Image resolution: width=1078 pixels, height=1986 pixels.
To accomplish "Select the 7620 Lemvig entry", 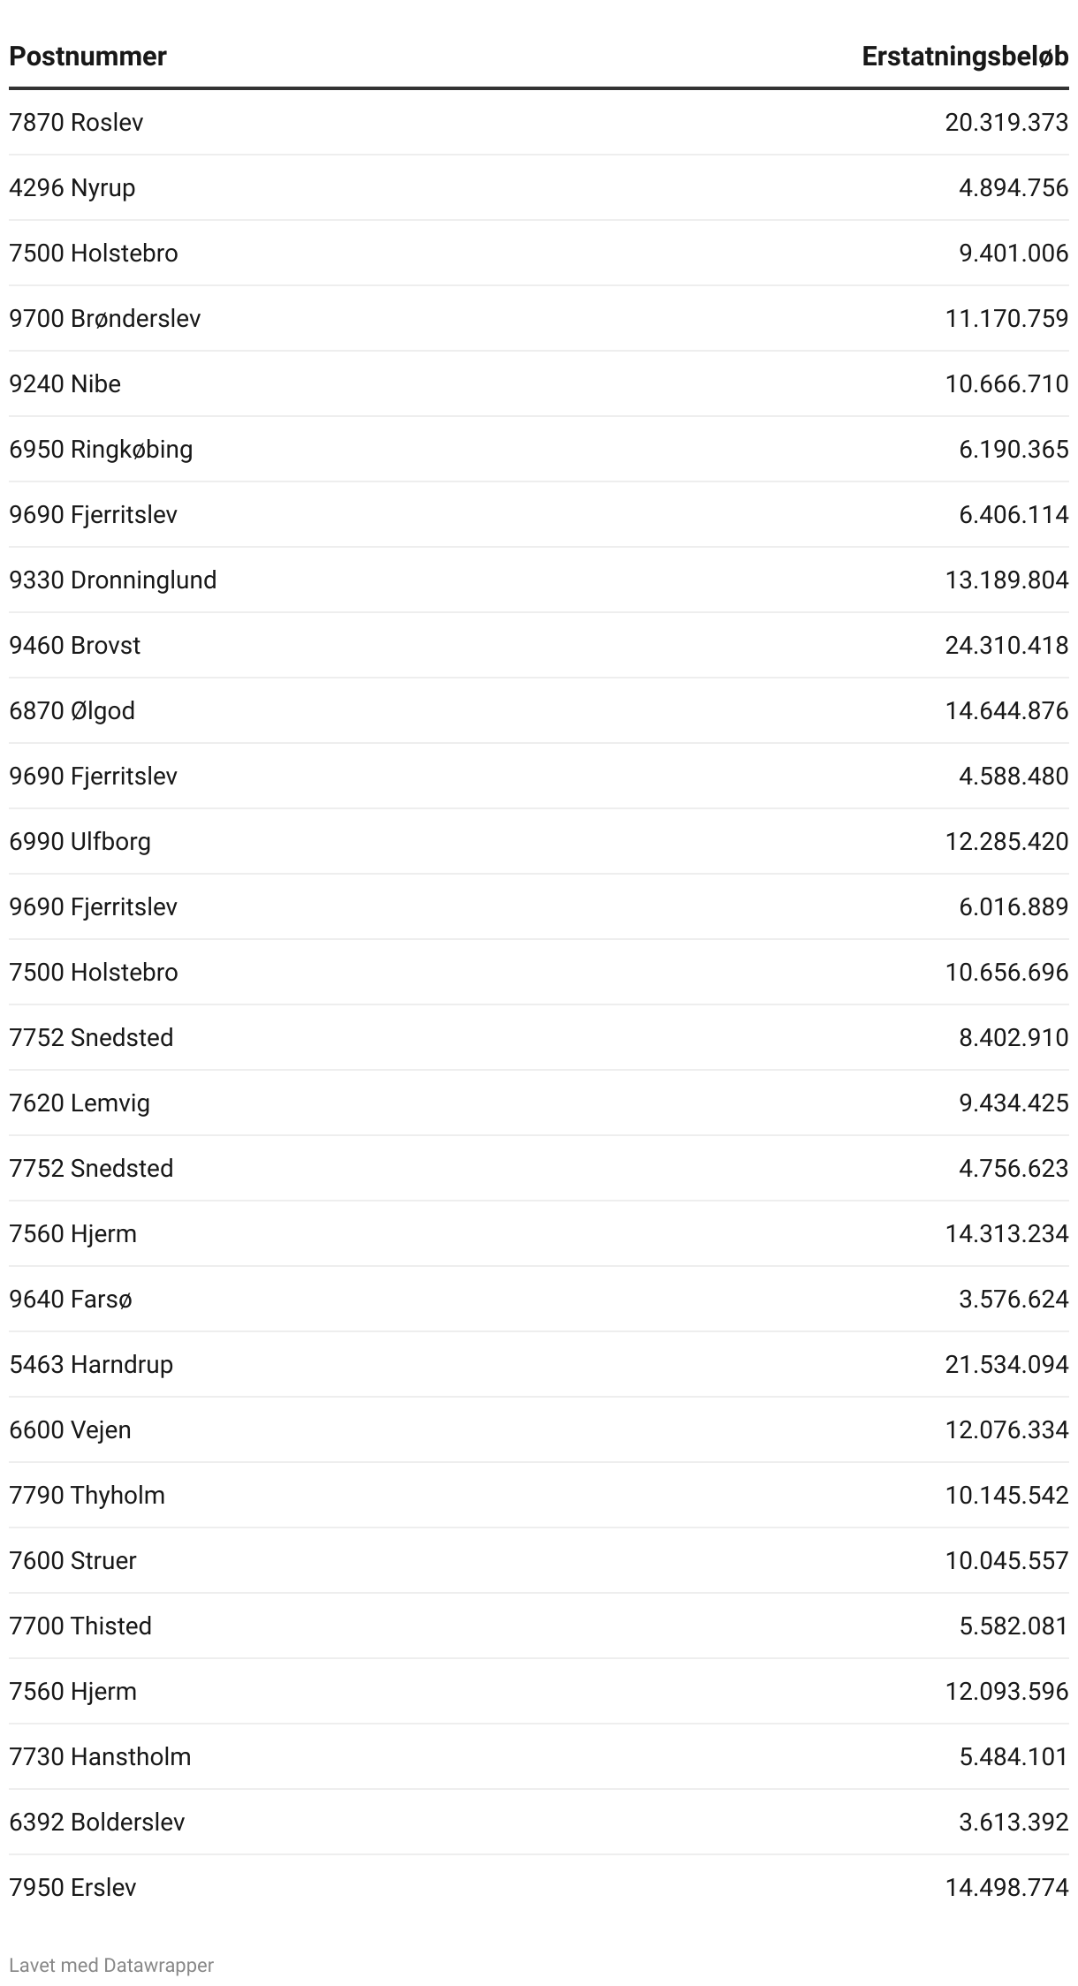I will coord(80,1103).
